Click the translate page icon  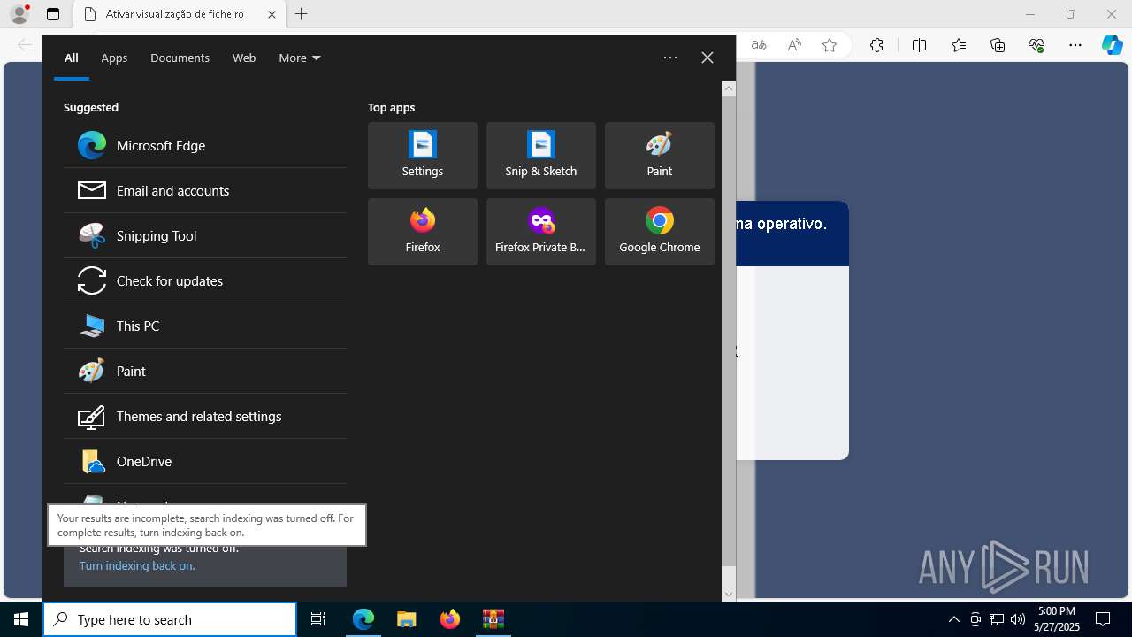coord(759,45)
